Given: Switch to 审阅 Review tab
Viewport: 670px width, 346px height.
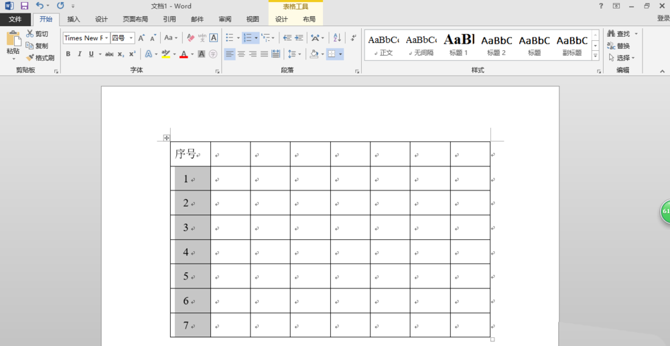Looking at the screenshot, I should [x=225, y=19].
